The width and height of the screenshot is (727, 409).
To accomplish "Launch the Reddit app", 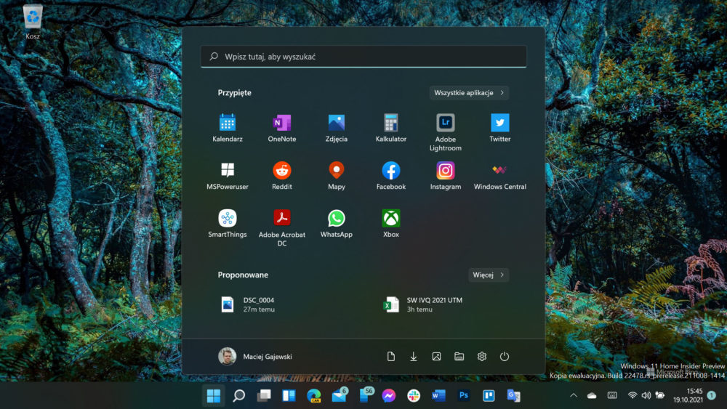I will tap(282, 176).
